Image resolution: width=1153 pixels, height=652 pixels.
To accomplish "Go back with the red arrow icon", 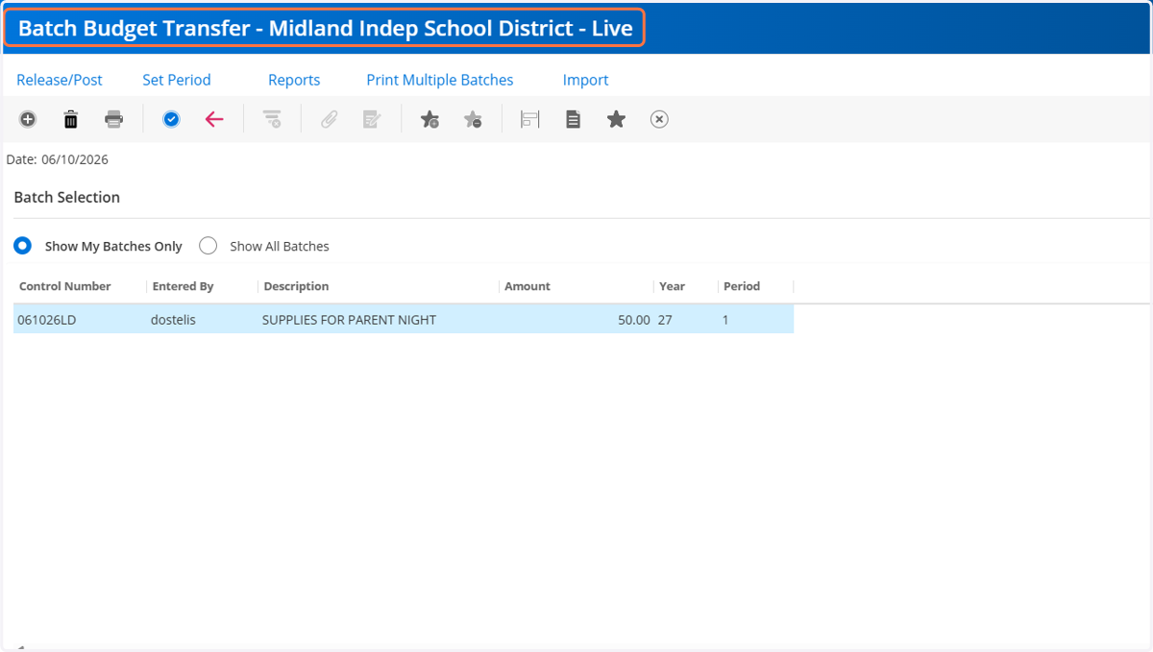I will pyautogui.click(x=214, y=119).
